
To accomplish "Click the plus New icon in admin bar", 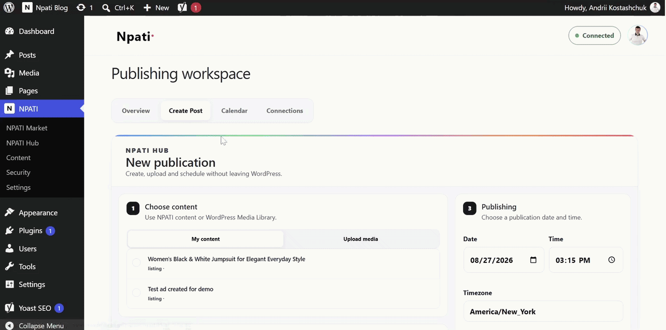I will tap(147, 8).
